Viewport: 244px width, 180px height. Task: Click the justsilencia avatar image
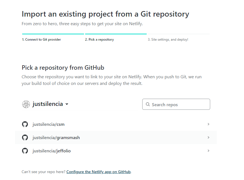point(26,104)
